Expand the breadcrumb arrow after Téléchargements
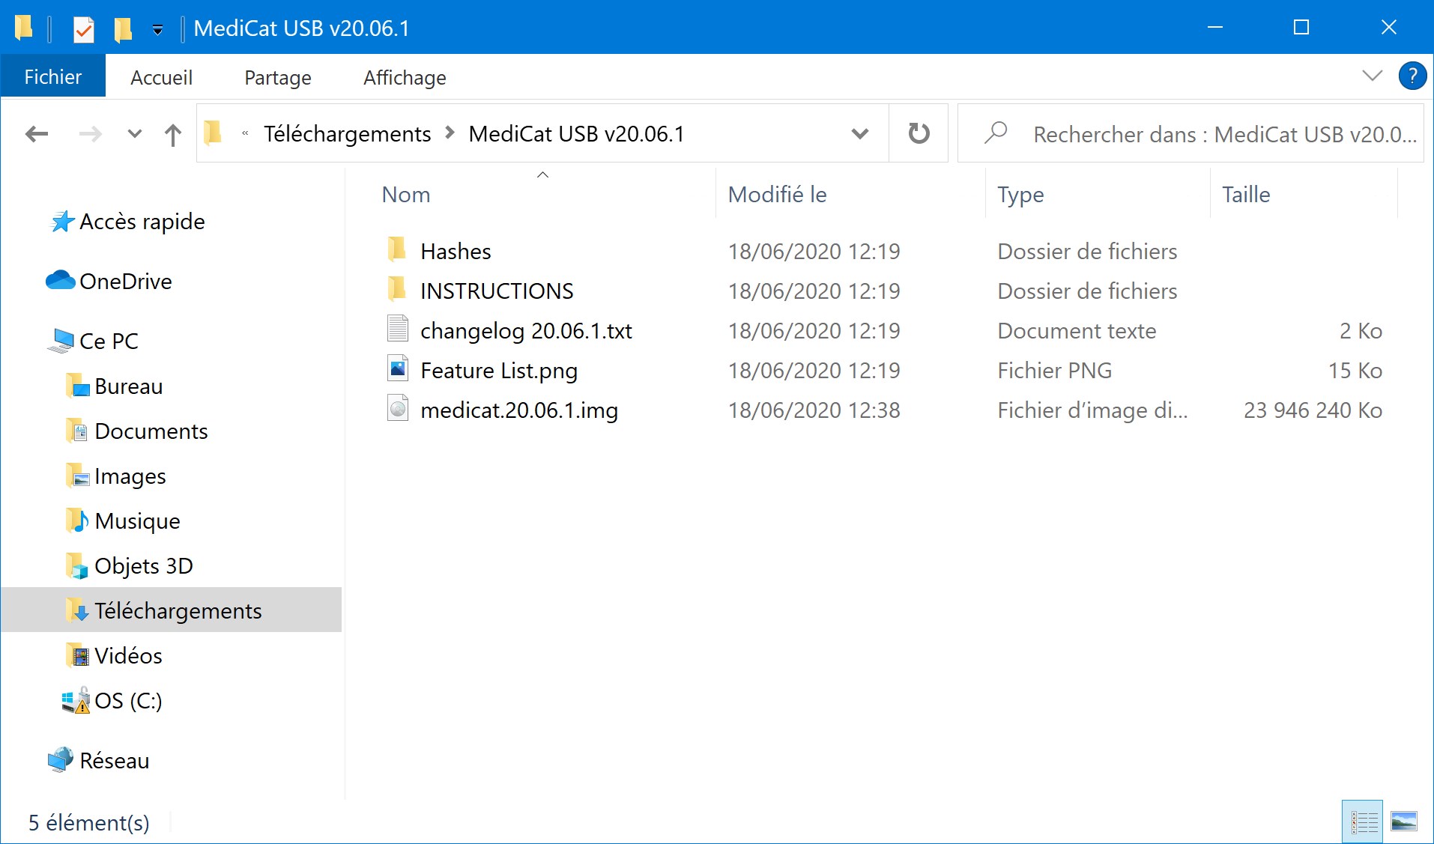1434x844 pixels. pyautogui.click(x=450, y=133)
